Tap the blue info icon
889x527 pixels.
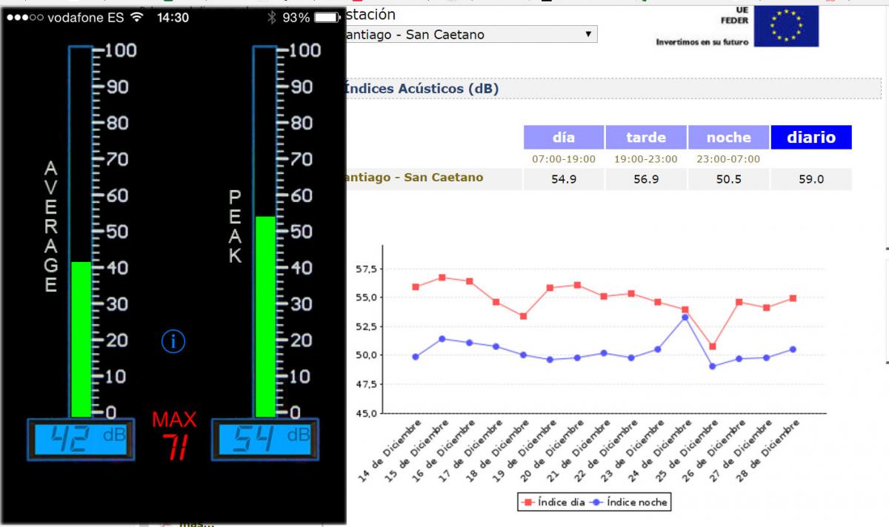coord(173,341)
